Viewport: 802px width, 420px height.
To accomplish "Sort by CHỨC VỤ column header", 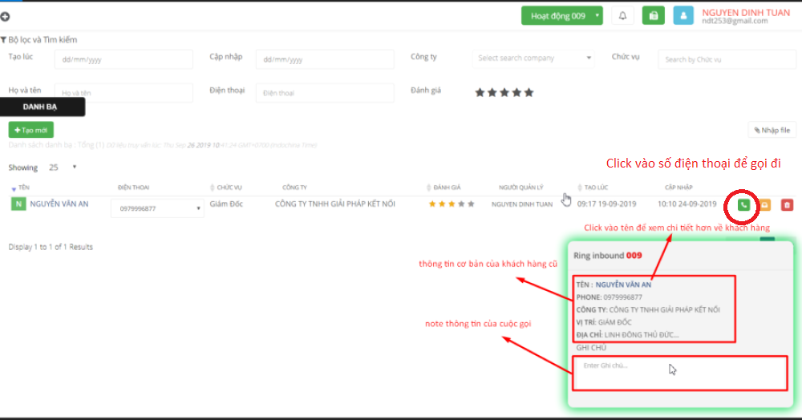I will tap(225, 188).
